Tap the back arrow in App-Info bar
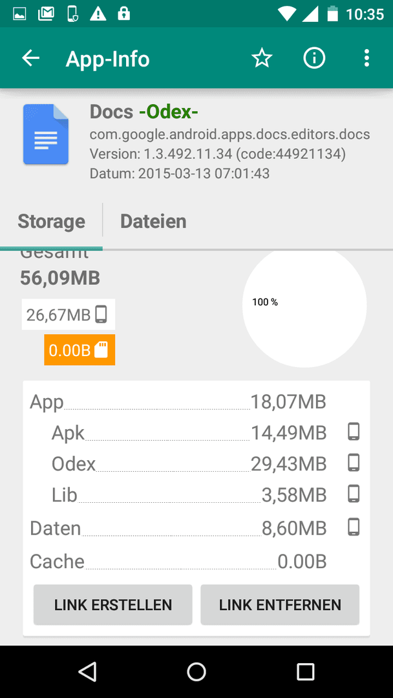This screenshot has height=698, width=393. click(31, 58)
